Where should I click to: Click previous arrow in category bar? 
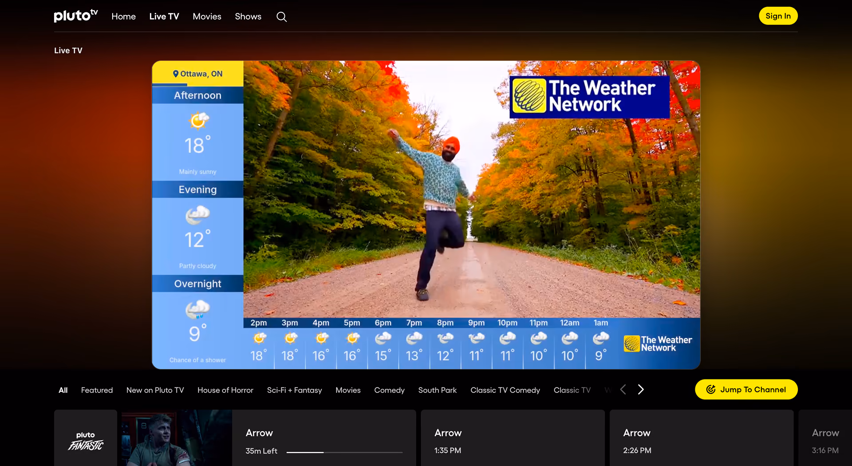point(623,390)
